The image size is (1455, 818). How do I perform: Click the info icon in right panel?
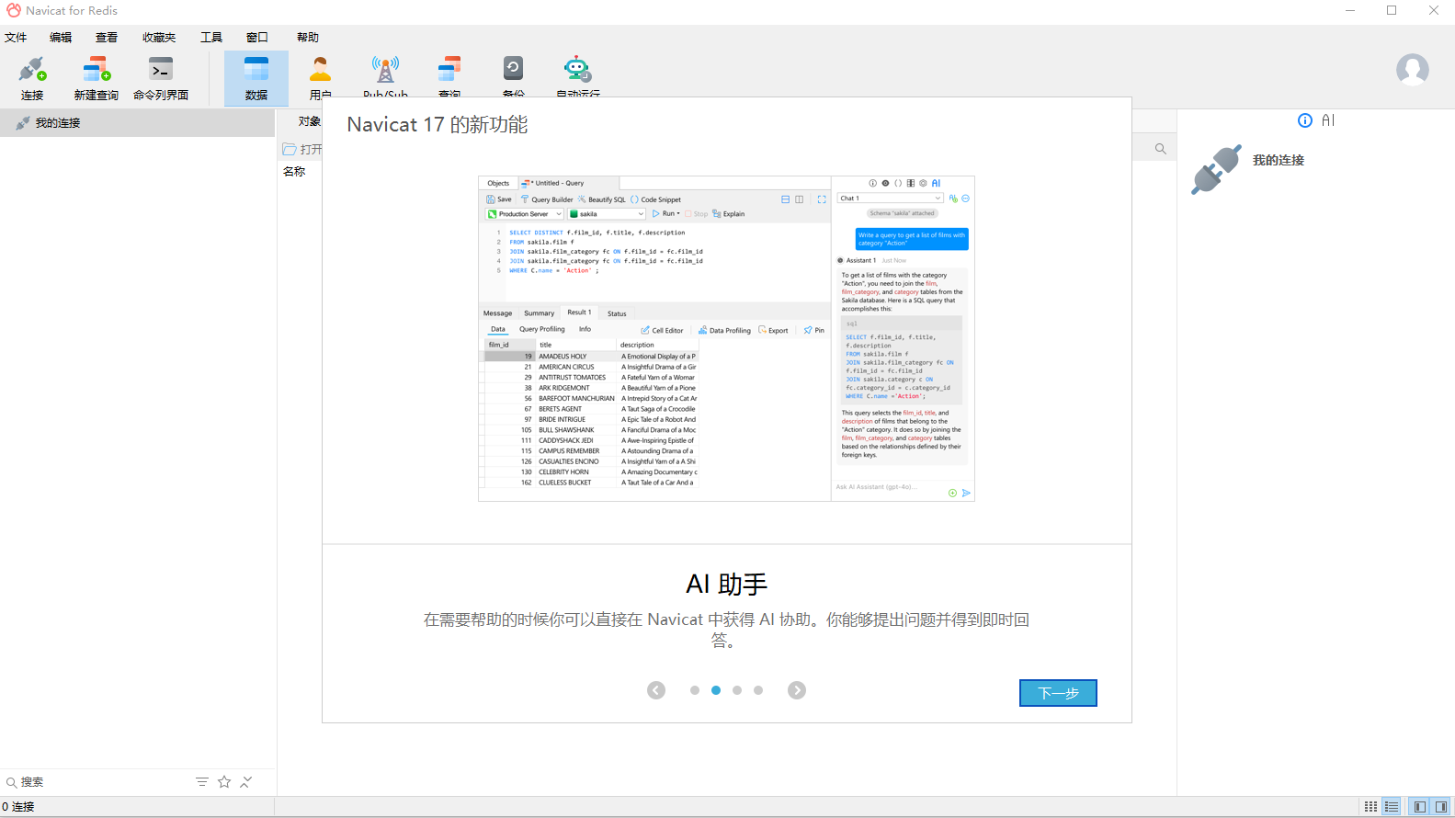click(1305, 120)
